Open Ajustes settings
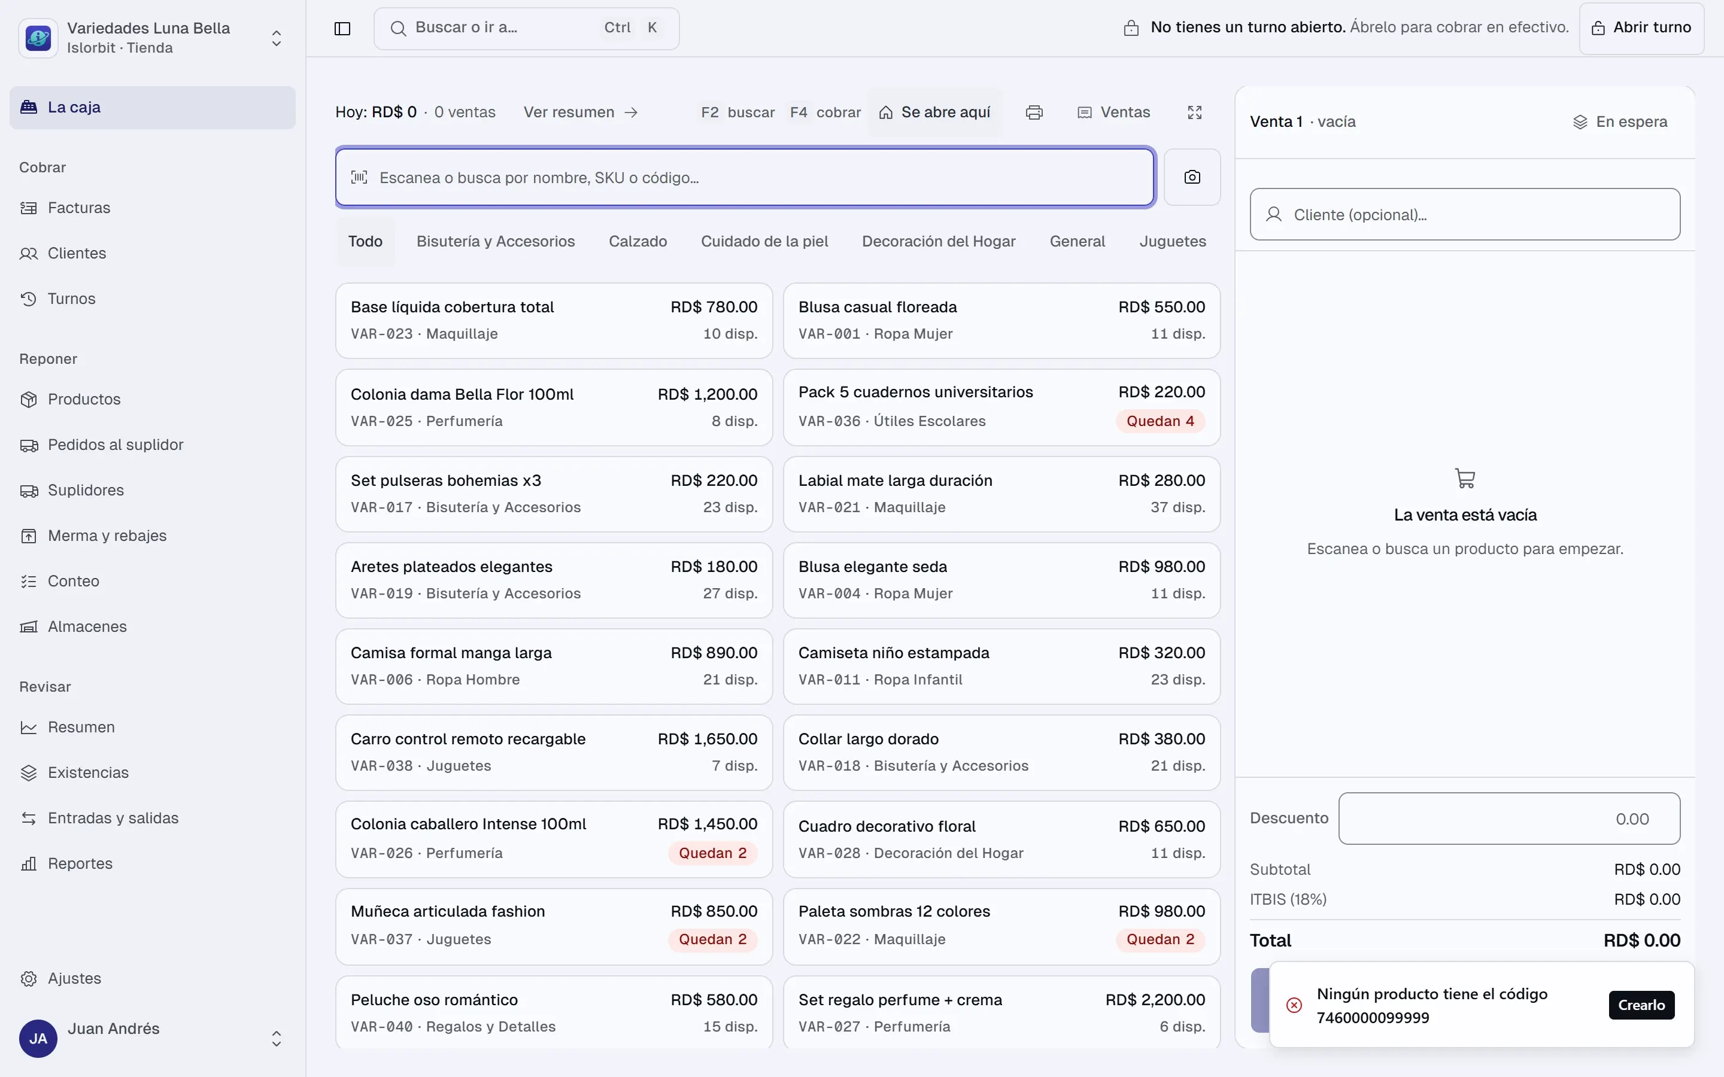Viewport: 1724px width, 1077px height. pyautogui.click(x=153, y=979)
